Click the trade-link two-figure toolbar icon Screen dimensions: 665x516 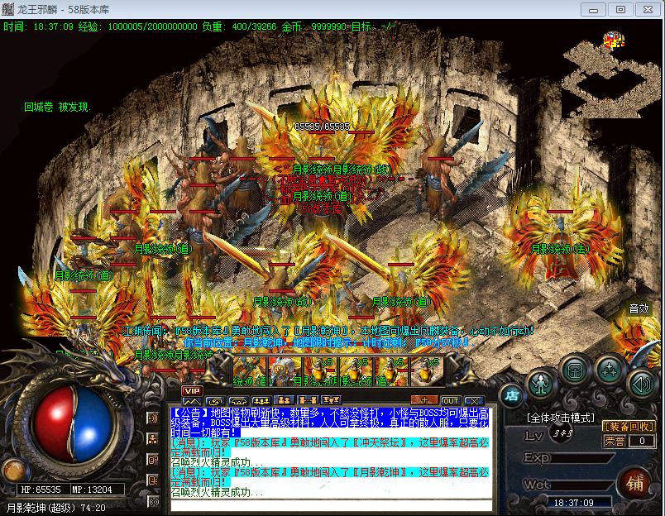coord(308,401)
